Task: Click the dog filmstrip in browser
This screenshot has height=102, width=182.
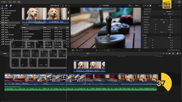Action: pyautogui.click(x=45, y=15)
